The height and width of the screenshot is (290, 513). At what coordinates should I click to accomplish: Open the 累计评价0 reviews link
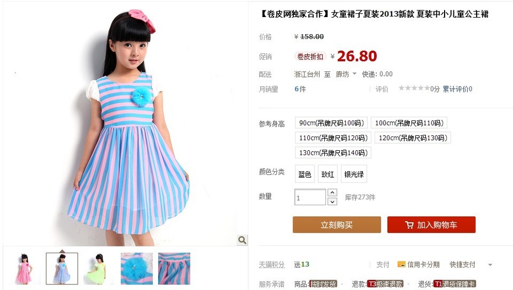tap(457, 89)
